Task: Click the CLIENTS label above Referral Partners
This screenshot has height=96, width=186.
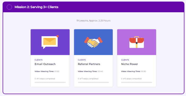Action: pos(82,60)
